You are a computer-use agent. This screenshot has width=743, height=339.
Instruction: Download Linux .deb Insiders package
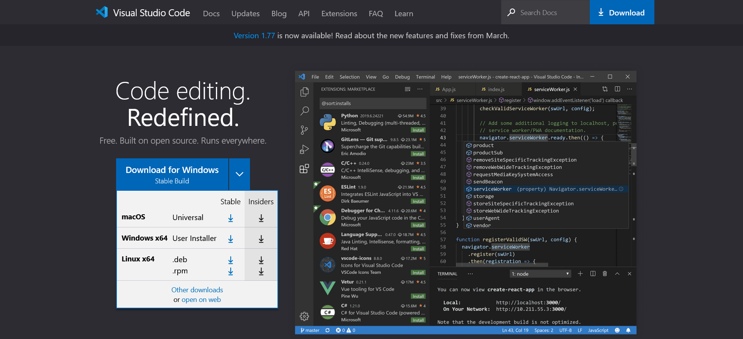(261, 260)
